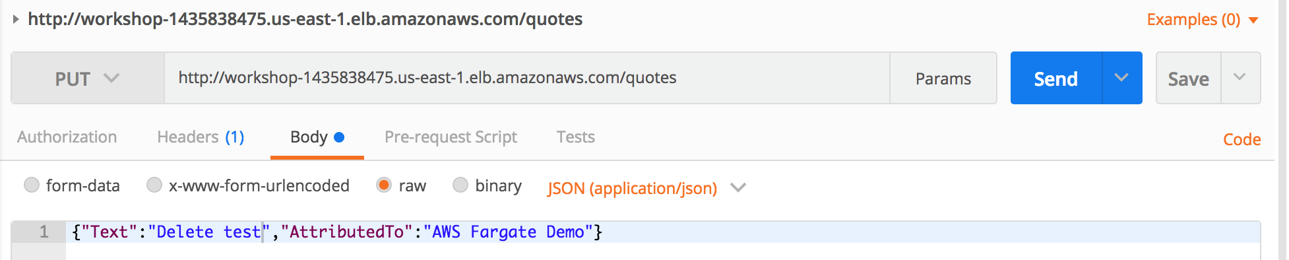Switch to the Headers (1) tab
The width and height of the screenshot is (1289, 260).
pos(201,137)
